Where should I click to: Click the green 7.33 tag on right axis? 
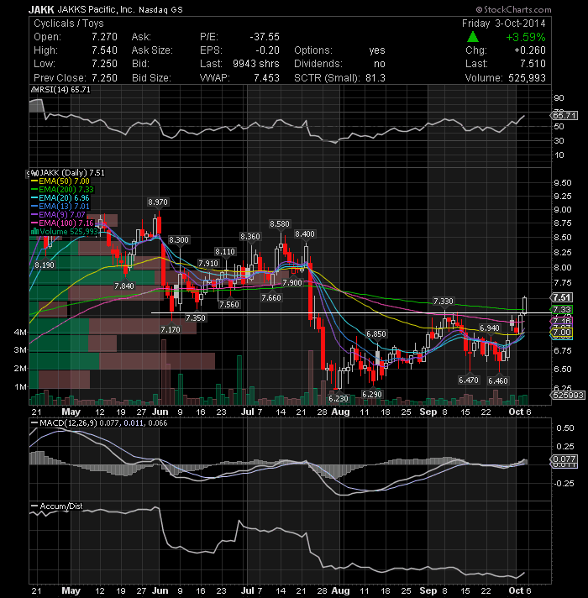coord(563,309)
